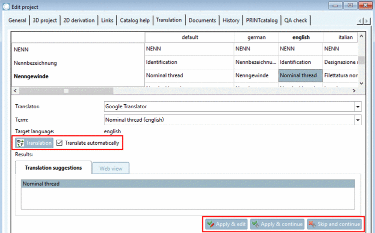Select the NENN cell in the english column

tap(300, 49)
